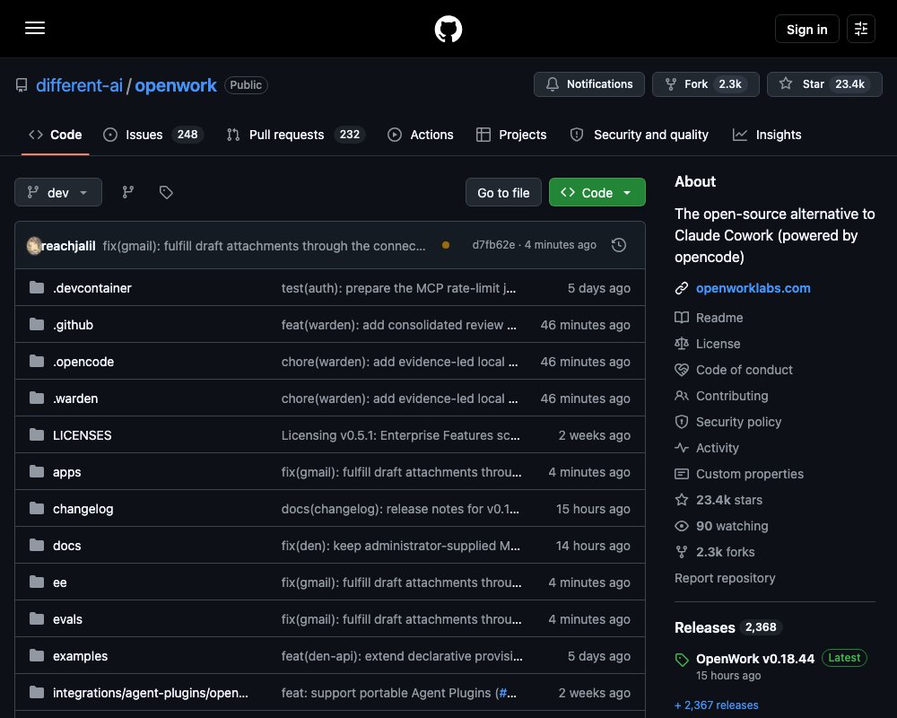The height and width of the screenshot is (718, 897).
Task: Open commit 'test(auth): prepare the MCP rate-limit'
Action: coord(399,288)
